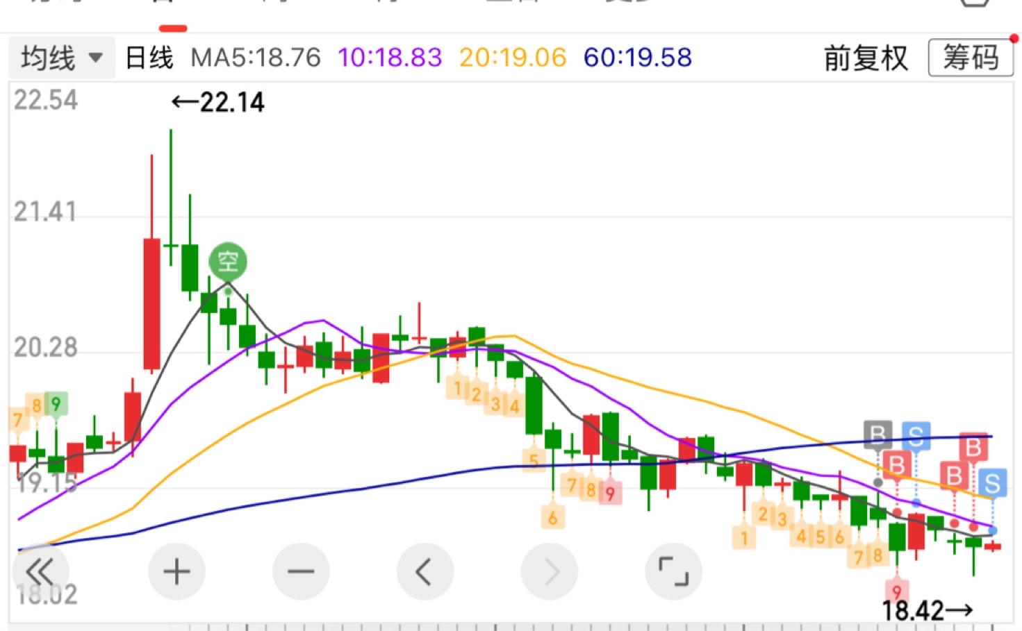Jump to earliest data with double-left arrow

click(x=40, y=572)
